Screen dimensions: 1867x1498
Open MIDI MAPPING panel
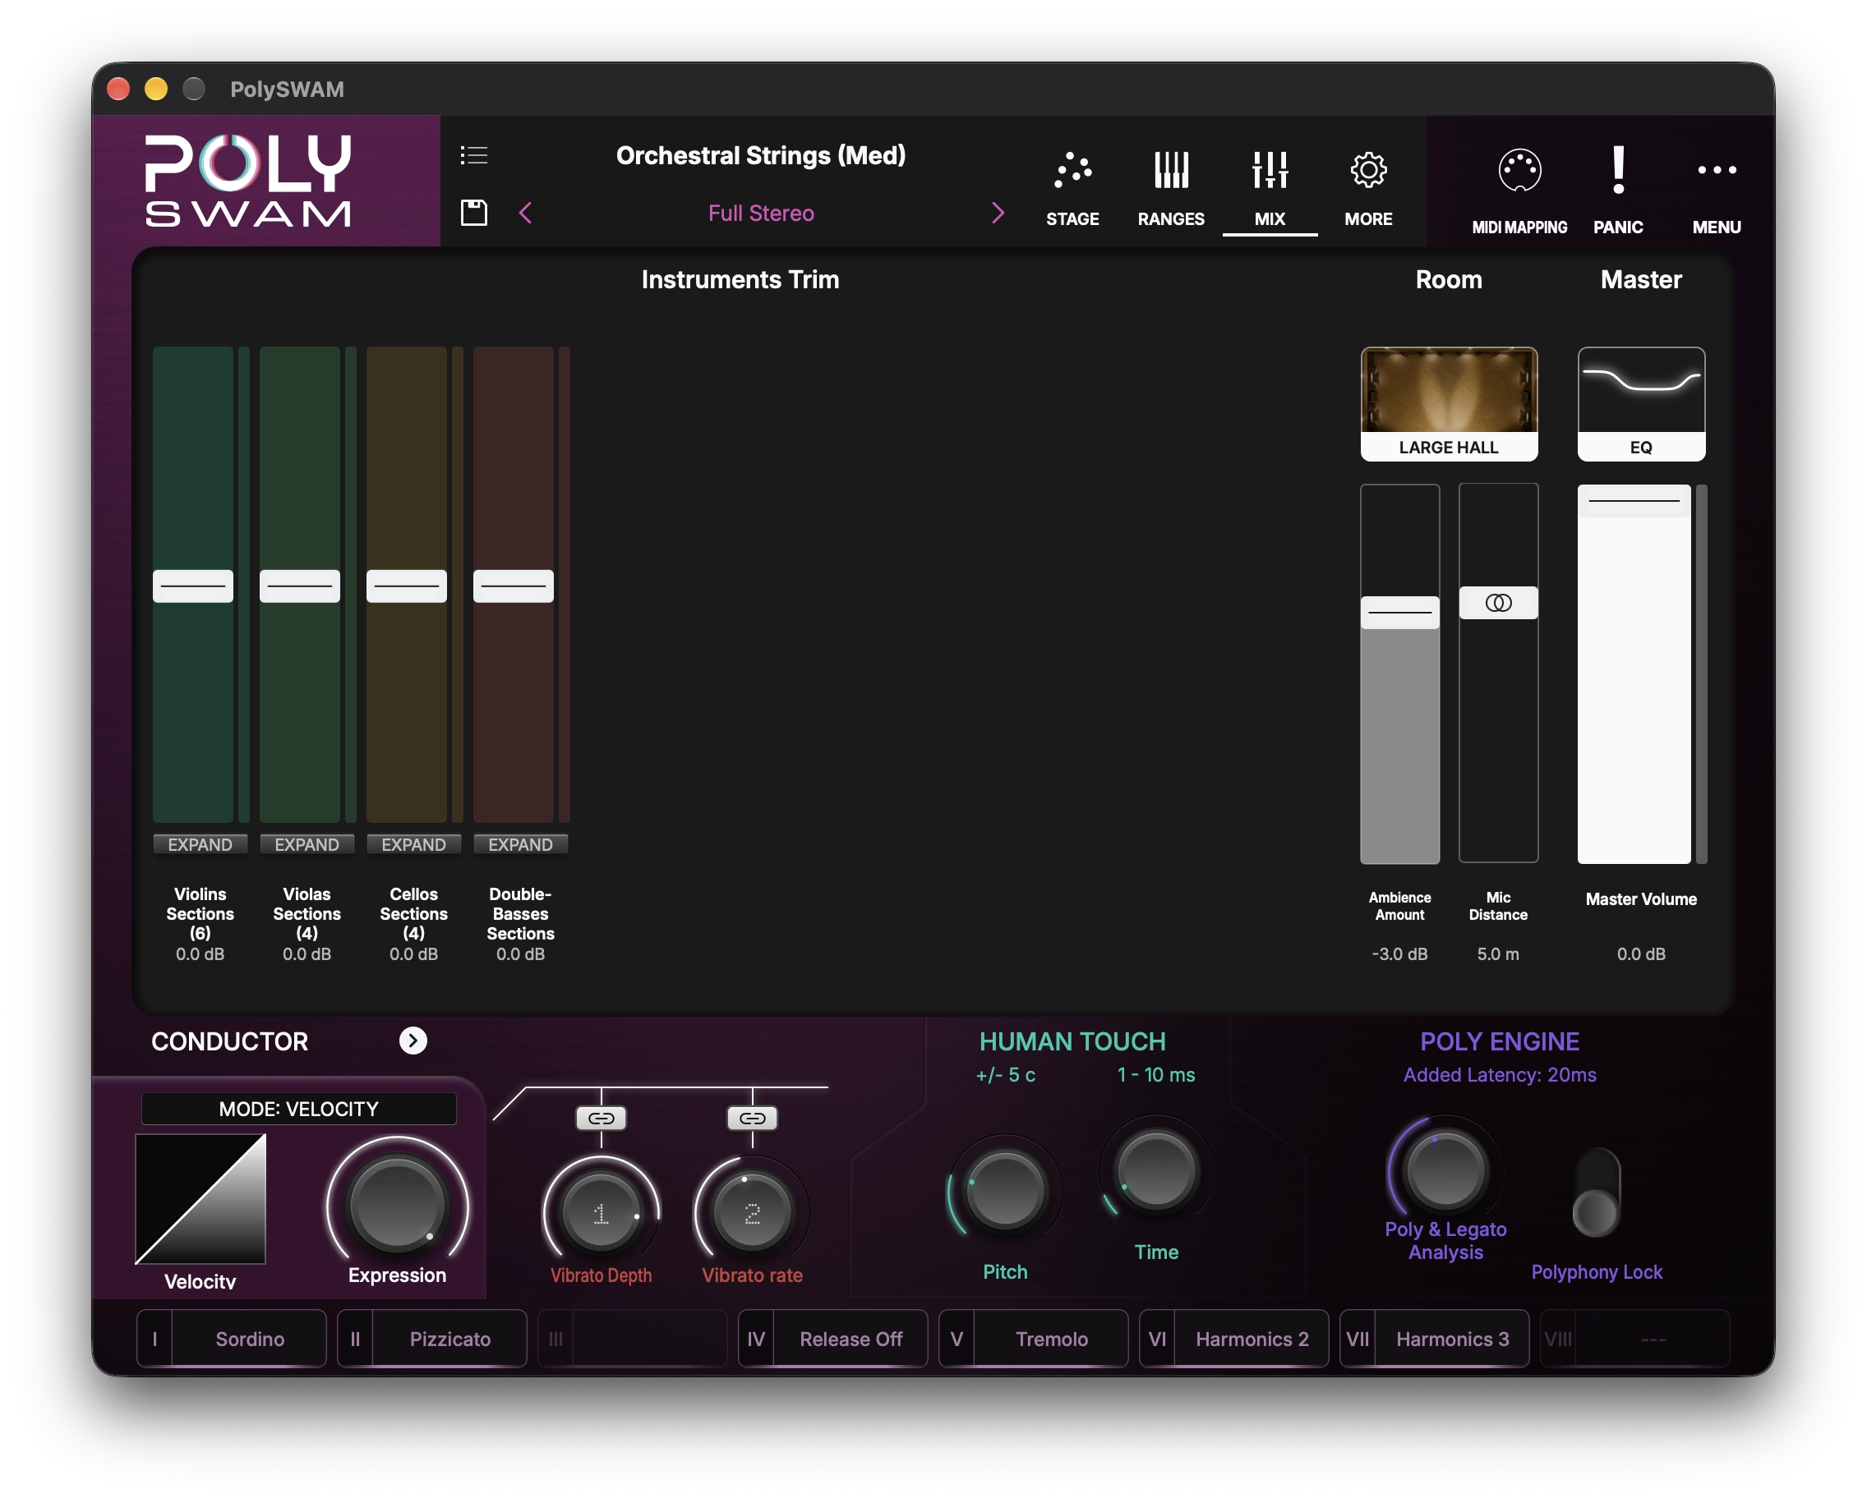(x=1519, y=192)
